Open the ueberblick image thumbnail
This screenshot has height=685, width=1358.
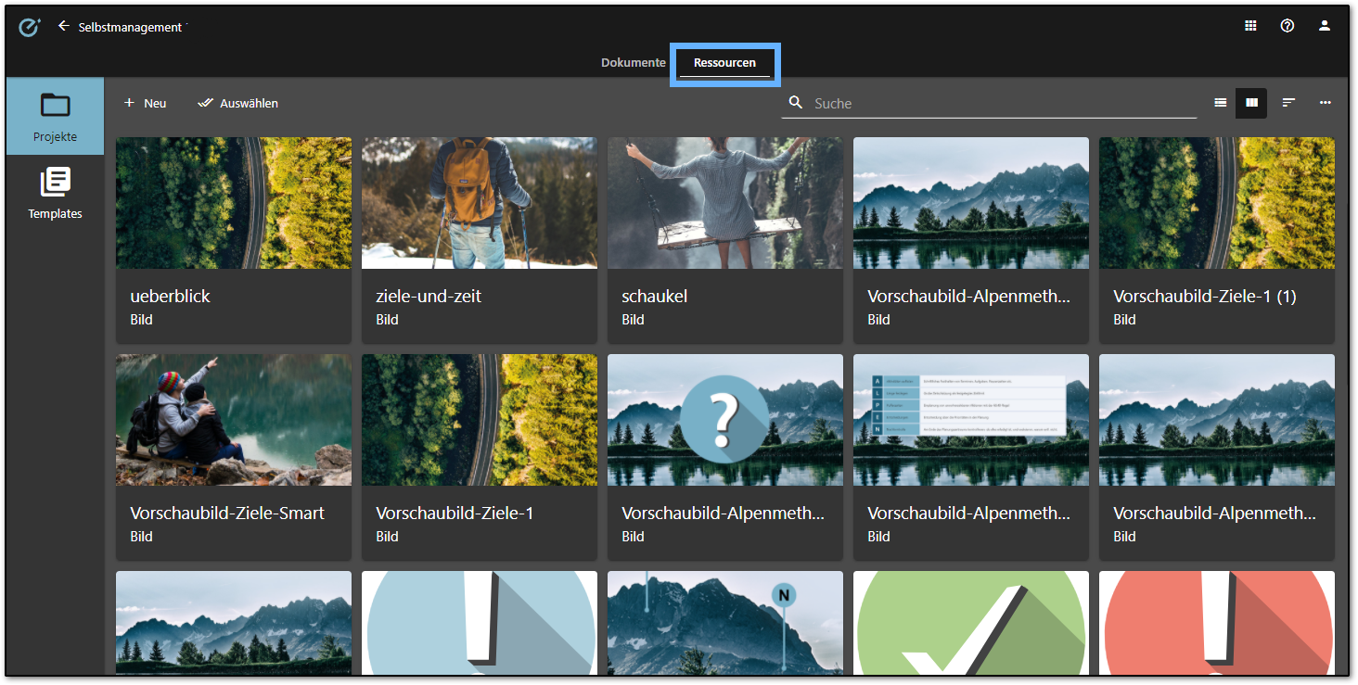pos(234,203)
